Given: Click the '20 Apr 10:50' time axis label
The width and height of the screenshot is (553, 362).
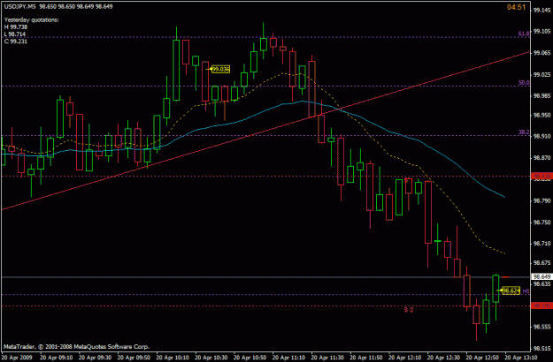Looking at the screenshot, I should [250, 358].
